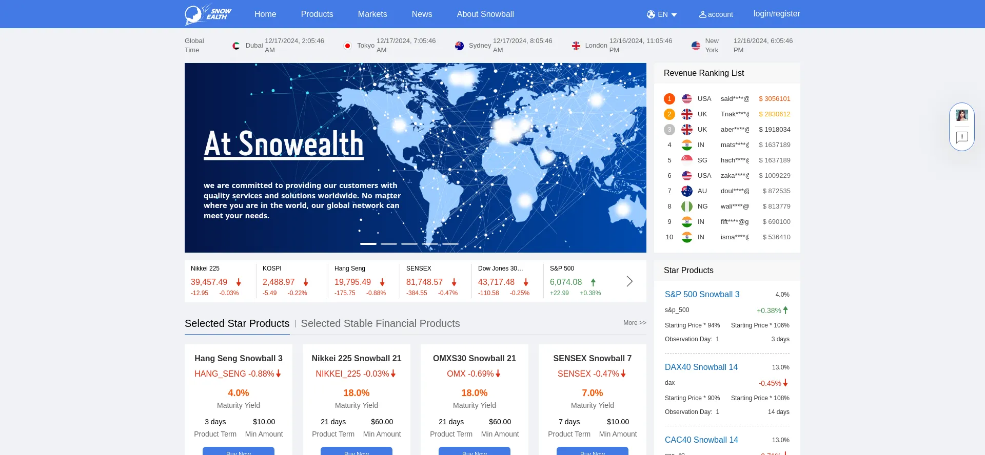985x455 pixels.
Task: Click the Sydney Australia flag icon
Action: point(459,46)
